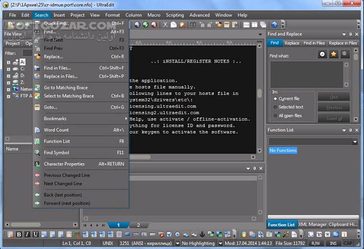Click the Bold B icon in bottom toolbar
364x249 pixels.
coord(19,234)
